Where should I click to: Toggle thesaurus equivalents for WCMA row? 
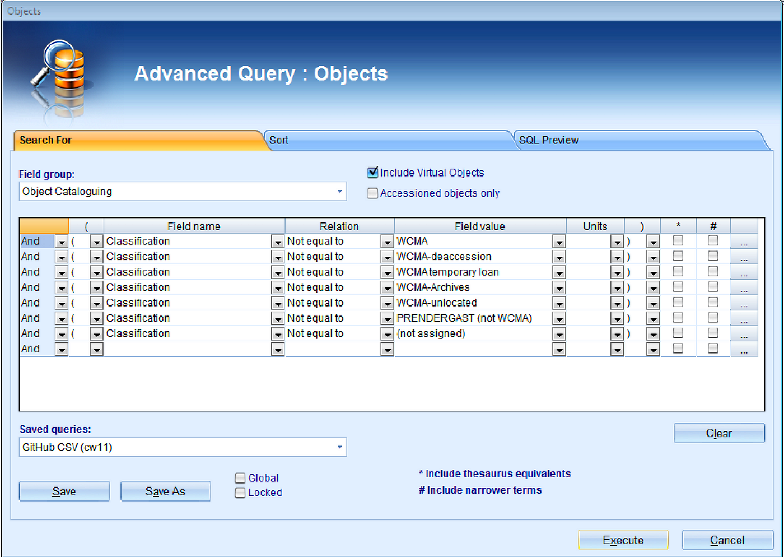coord(678,240)
